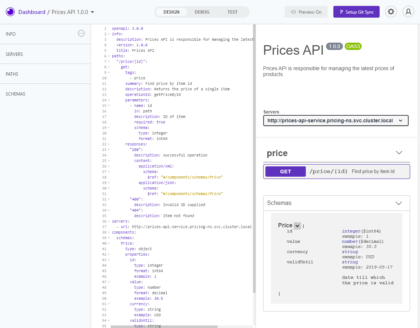Fold the parameters block at line 14
The image size is (420, 328).
tap(109, 100)
